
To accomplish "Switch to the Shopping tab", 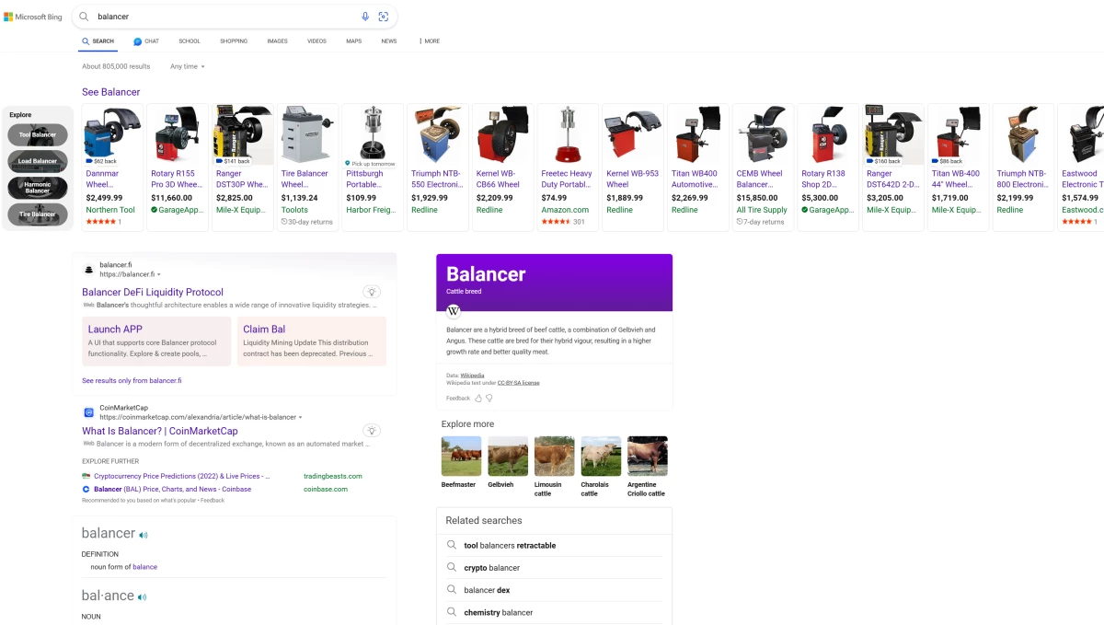I will 234,41.
